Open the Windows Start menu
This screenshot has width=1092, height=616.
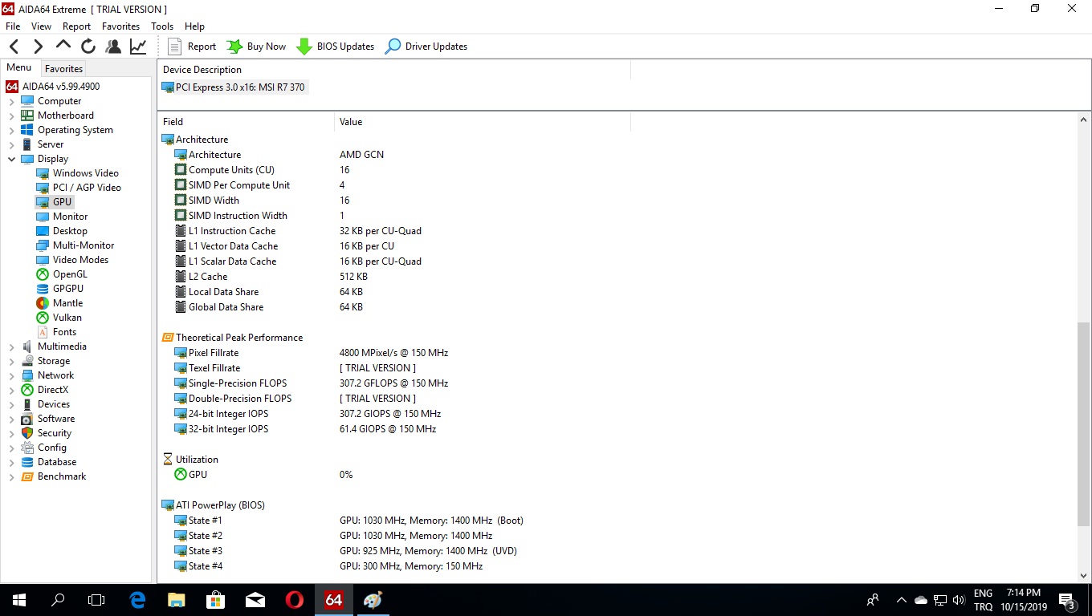[x=19, y=600]
